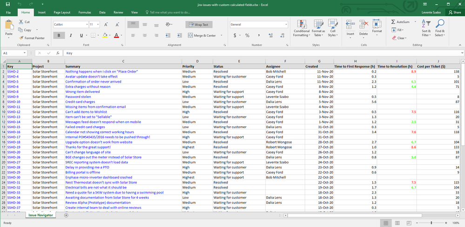This screenshot has width=465, height=227.
Task: Expand the Name Box dropdown
Action: point(24,53)
